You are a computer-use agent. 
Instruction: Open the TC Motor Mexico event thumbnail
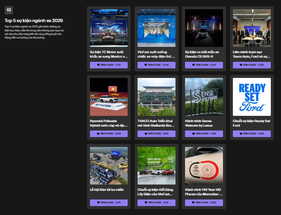pyautogui.click(x=109, y=28)
